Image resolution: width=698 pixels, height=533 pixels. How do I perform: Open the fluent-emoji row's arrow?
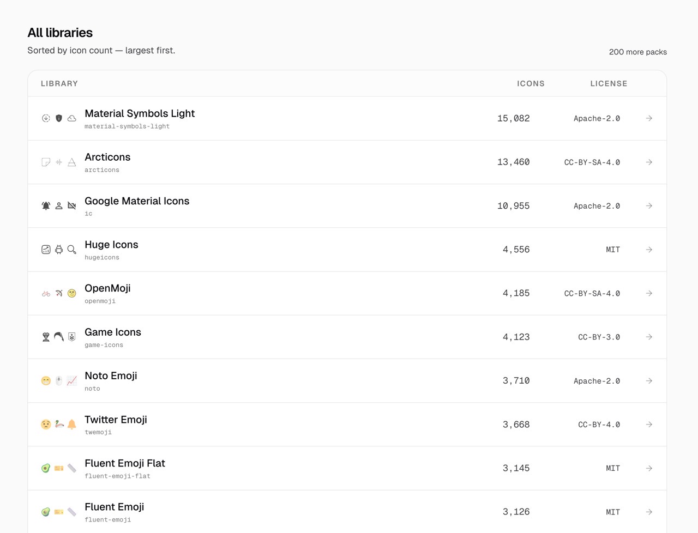(649, 512)
